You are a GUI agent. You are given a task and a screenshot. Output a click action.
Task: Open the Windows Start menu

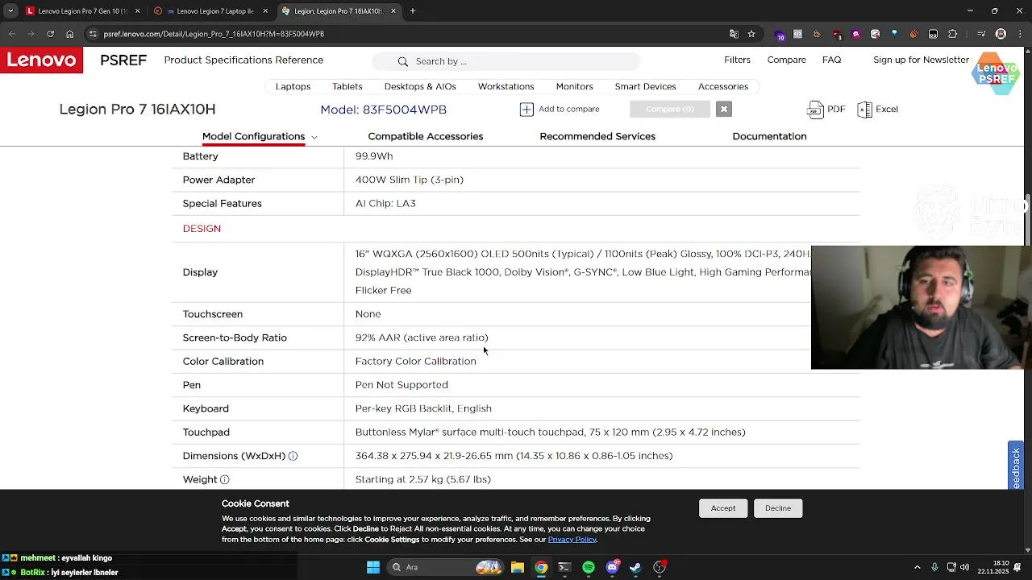[373, 567]
